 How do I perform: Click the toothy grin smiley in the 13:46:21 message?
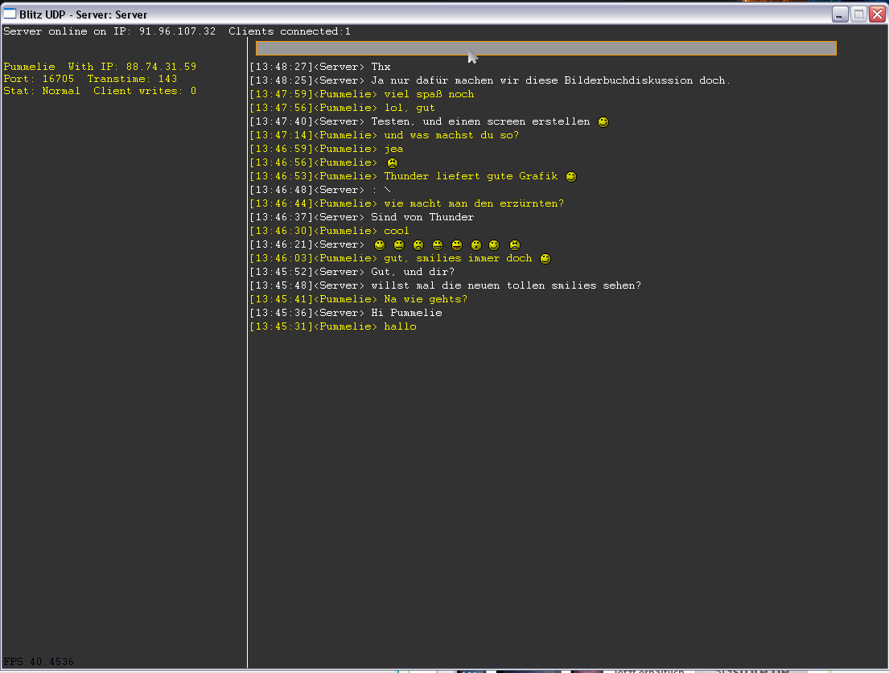(438, 244)
